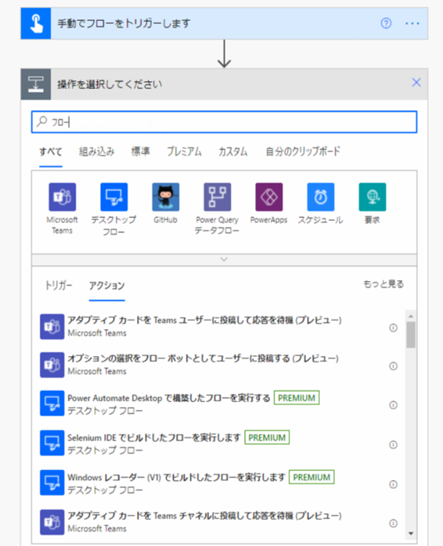Expand the connector list with chevron
443x546 pixels.
[224, 259]
